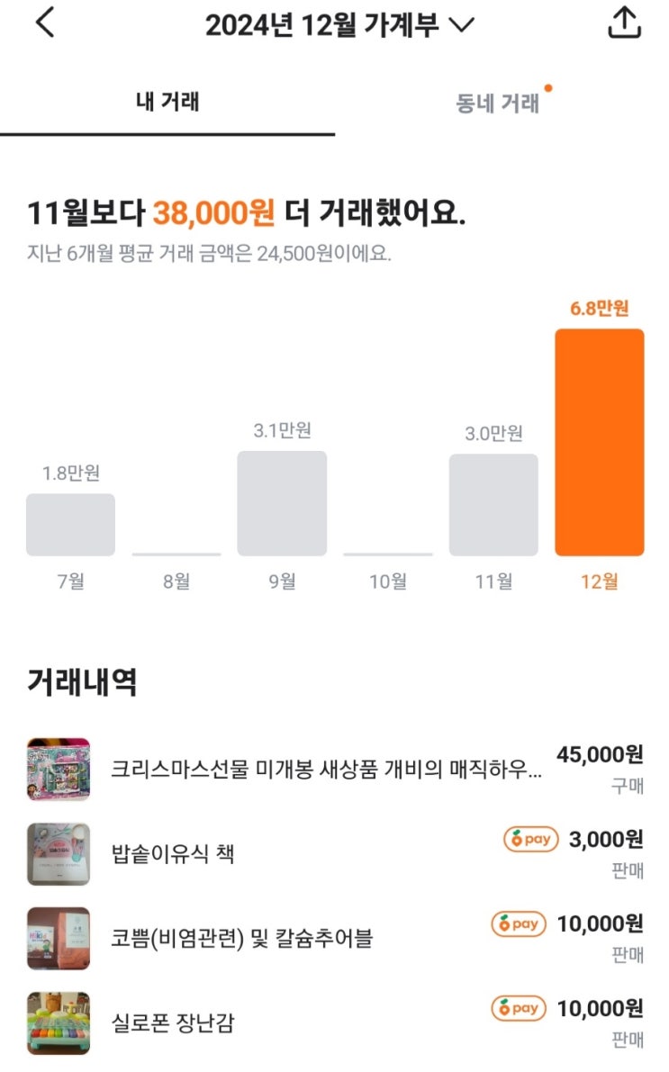Select the orange 12월 bar
The image size is (669, 1072).
point(599,442)
